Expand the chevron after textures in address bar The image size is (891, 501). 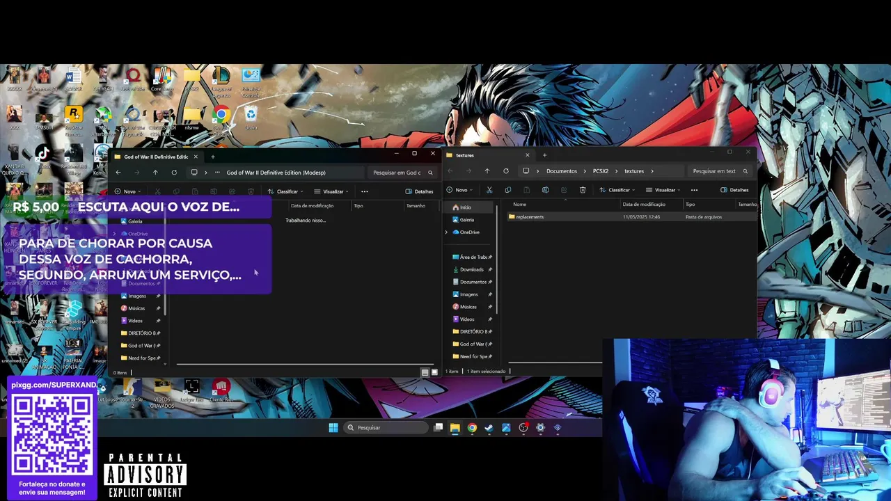(652, 171)
